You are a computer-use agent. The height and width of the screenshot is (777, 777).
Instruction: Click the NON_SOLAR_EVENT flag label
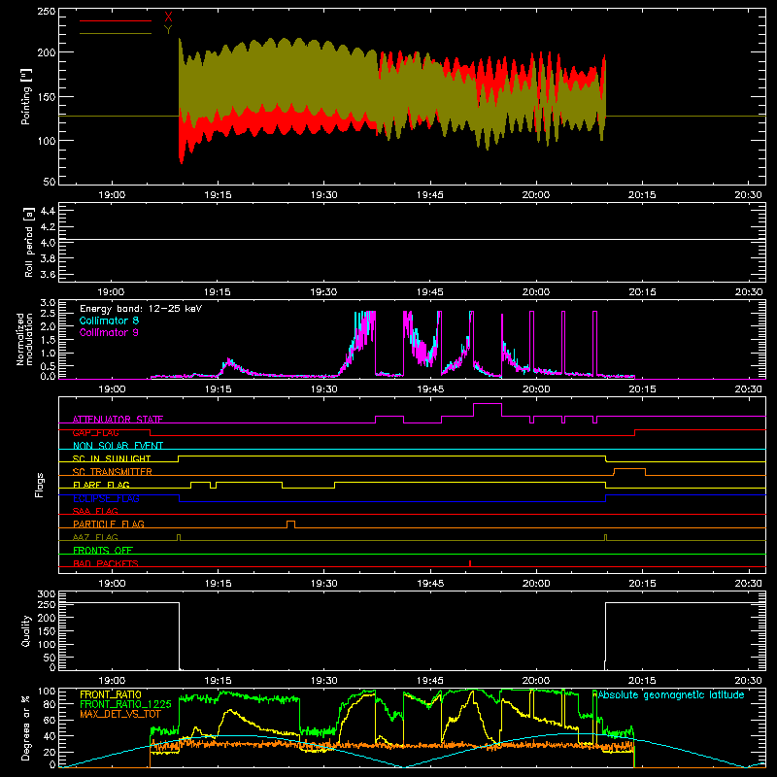(x=118, y=446)
